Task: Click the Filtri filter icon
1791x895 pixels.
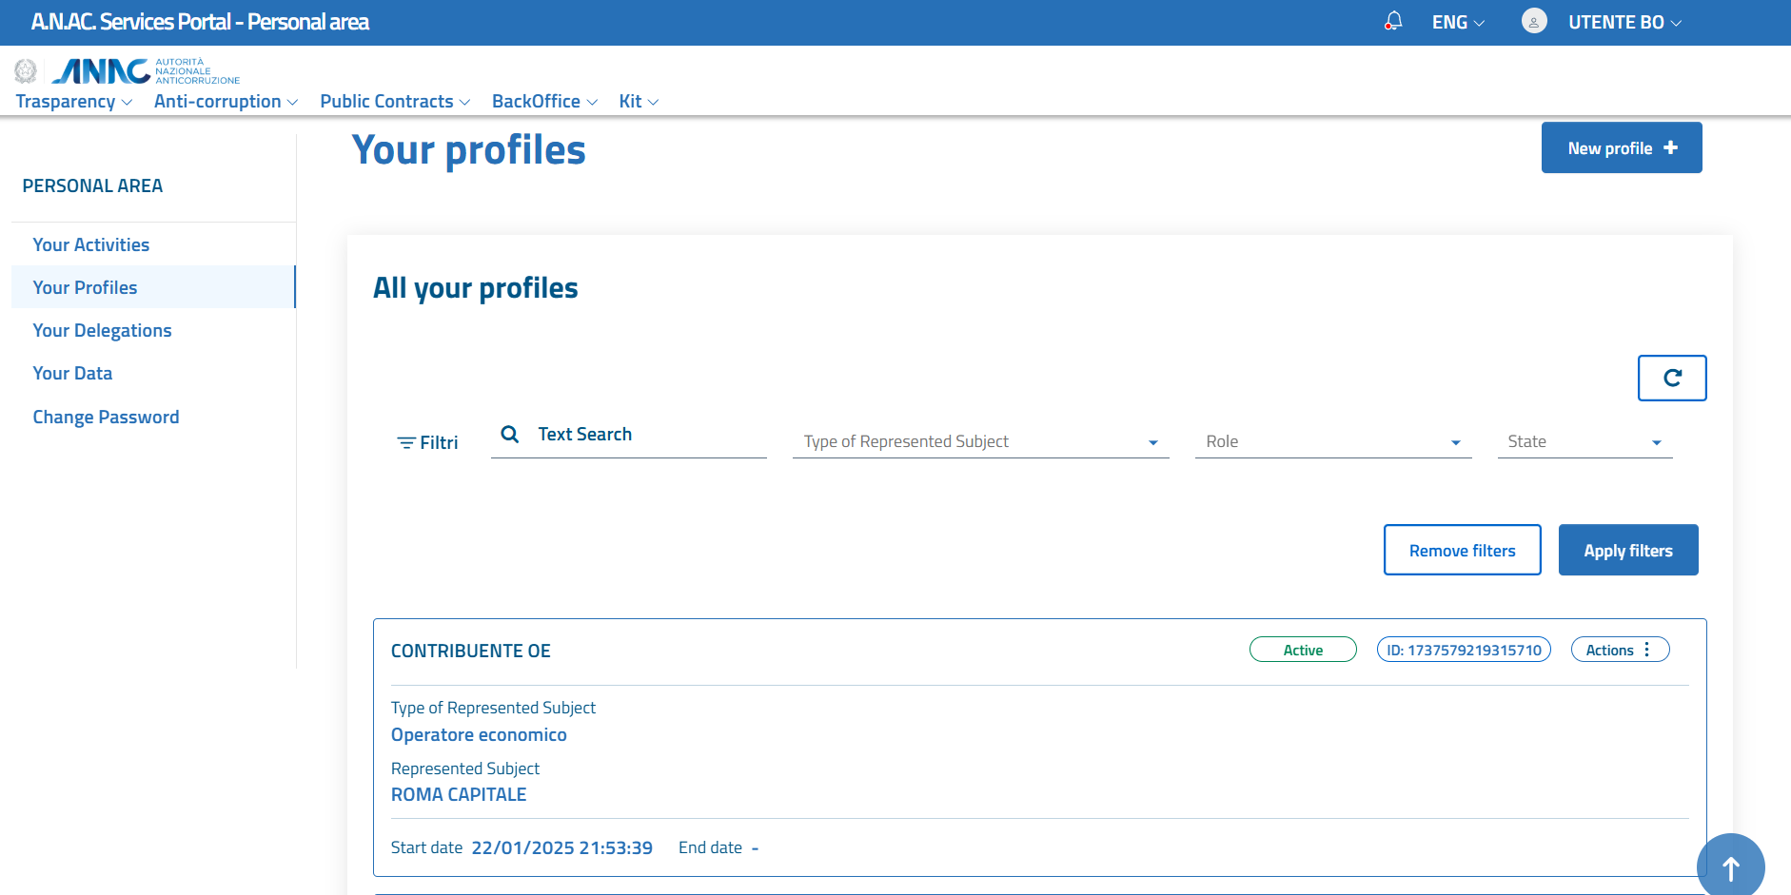Action: coord(406,443)
